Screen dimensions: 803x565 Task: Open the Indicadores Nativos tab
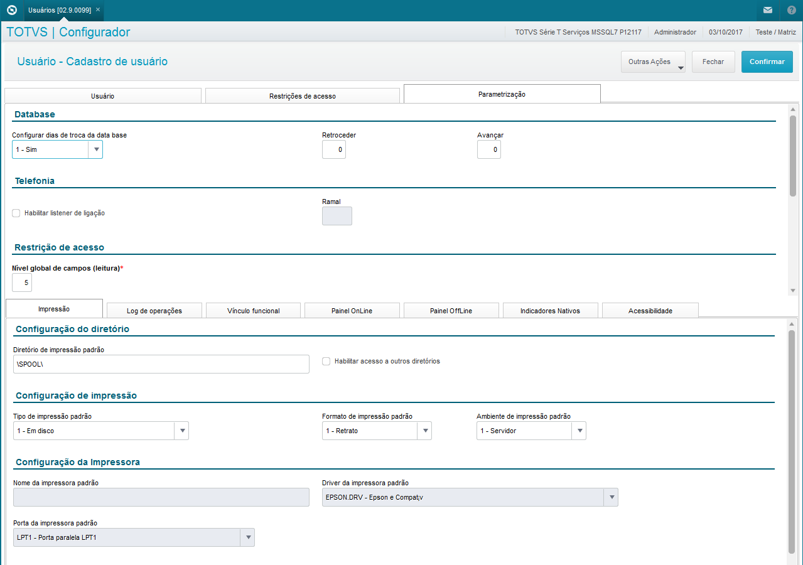point(551,311)
